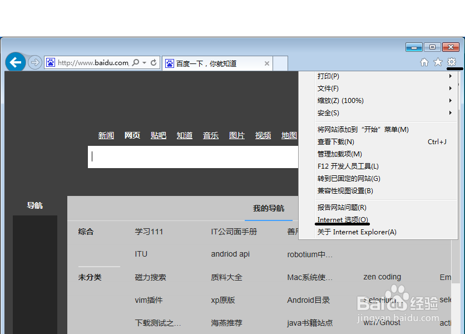Open Favorites star icon

(438, 62)
